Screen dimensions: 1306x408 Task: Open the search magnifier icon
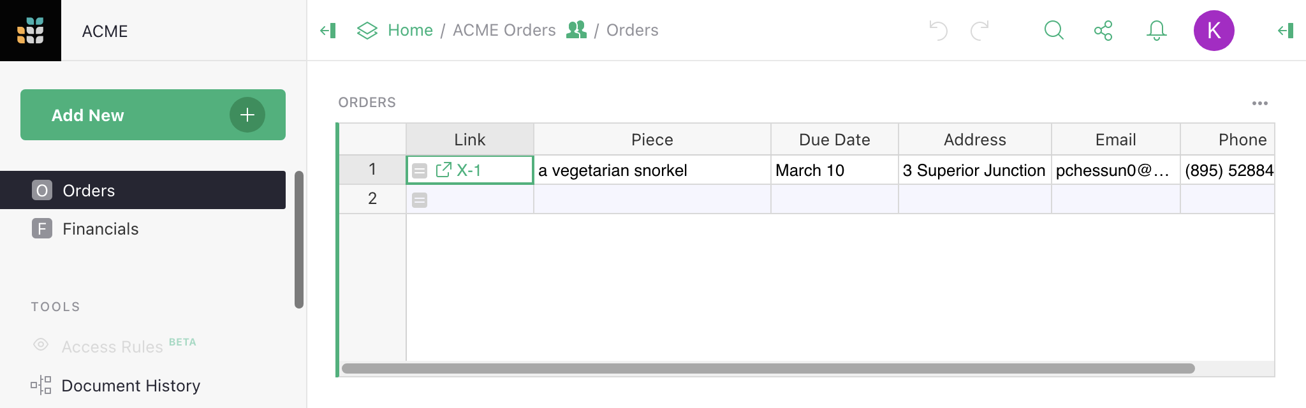tap(1053, 31)
